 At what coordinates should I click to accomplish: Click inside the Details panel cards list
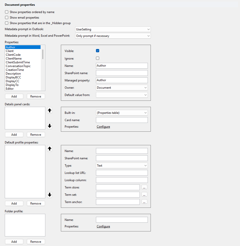(25, 118)
